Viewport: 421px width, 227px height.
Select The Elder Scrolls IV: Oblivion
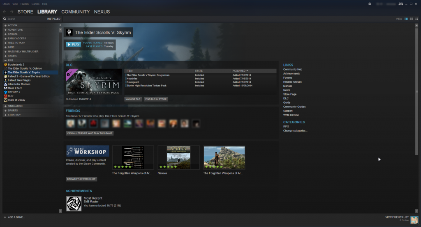point(25,68)
